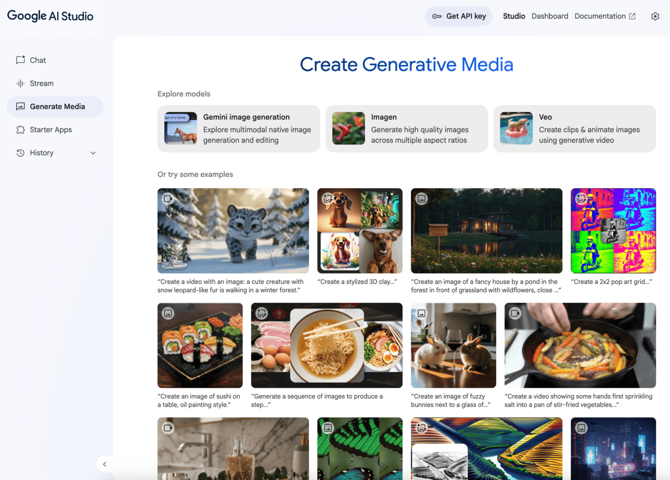
Task: Open the green butterfly wings thumbnail
Action: pyautogui.click(x=360, y=449)
